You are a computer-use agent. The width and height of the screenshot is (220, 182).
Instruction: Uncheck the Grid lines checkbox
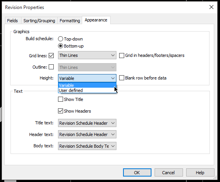coord(51,55)
